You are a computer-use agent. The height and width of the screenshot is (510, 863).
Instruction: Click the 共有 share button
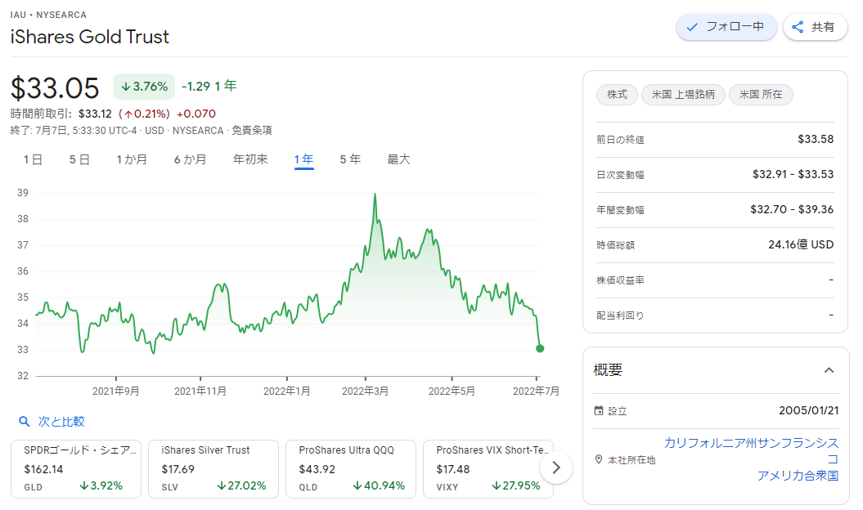(815, 27)
